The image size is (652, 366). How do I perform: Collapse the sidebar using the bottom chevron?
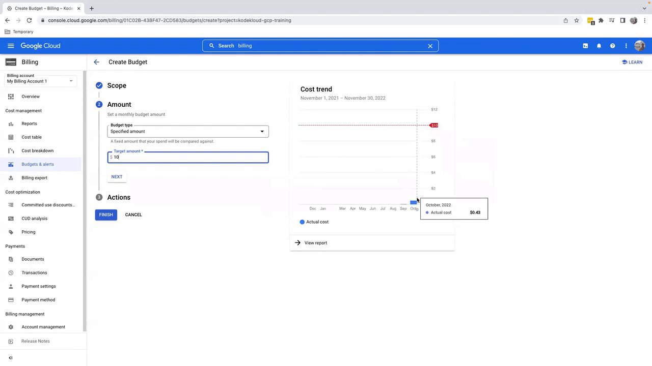[x=11, y=358]
